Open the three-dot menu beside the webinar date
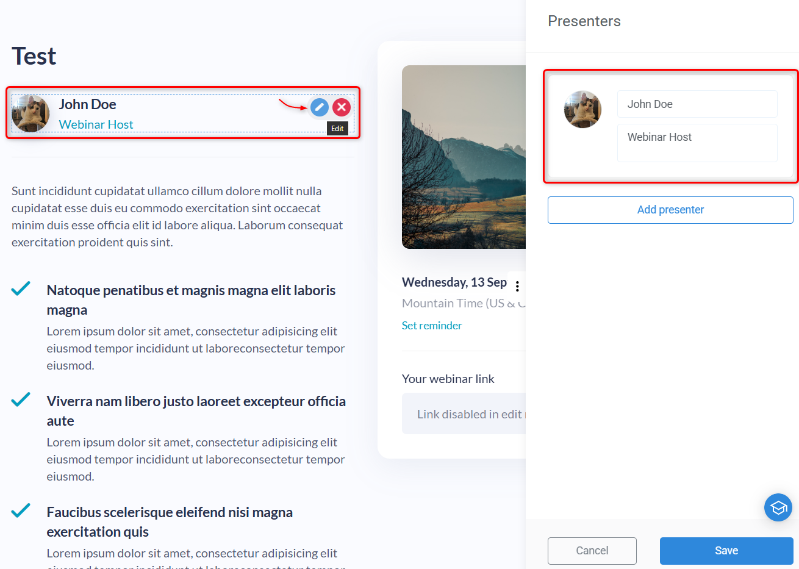 click(x=517, y=286)
